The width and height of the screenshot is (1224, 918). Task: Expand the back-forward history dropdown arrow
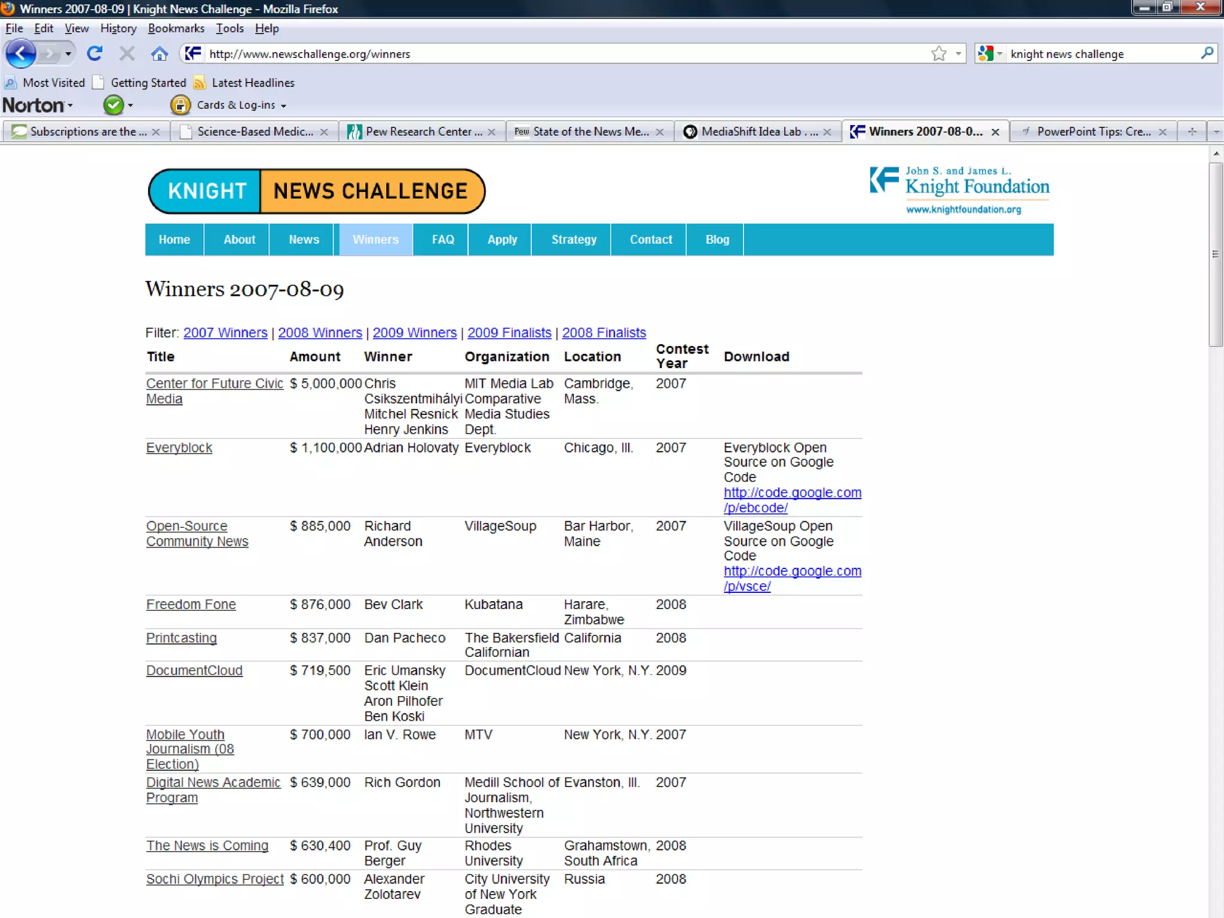click(x=68, y=54)
